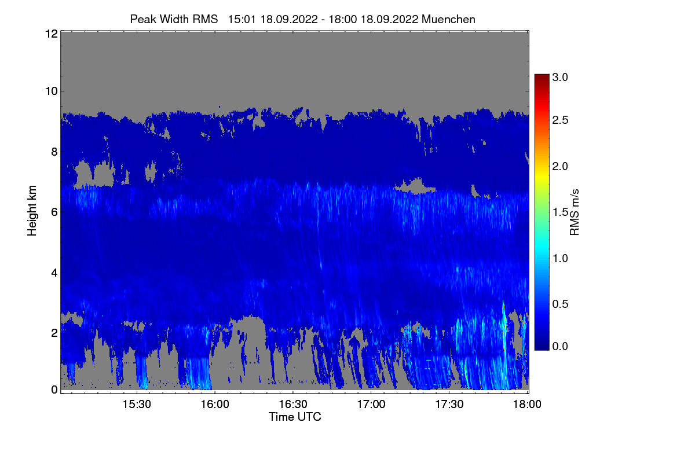Click the height tick label '6'
The height and width of the screenshot is (463, 695).
tap(54, 212)
